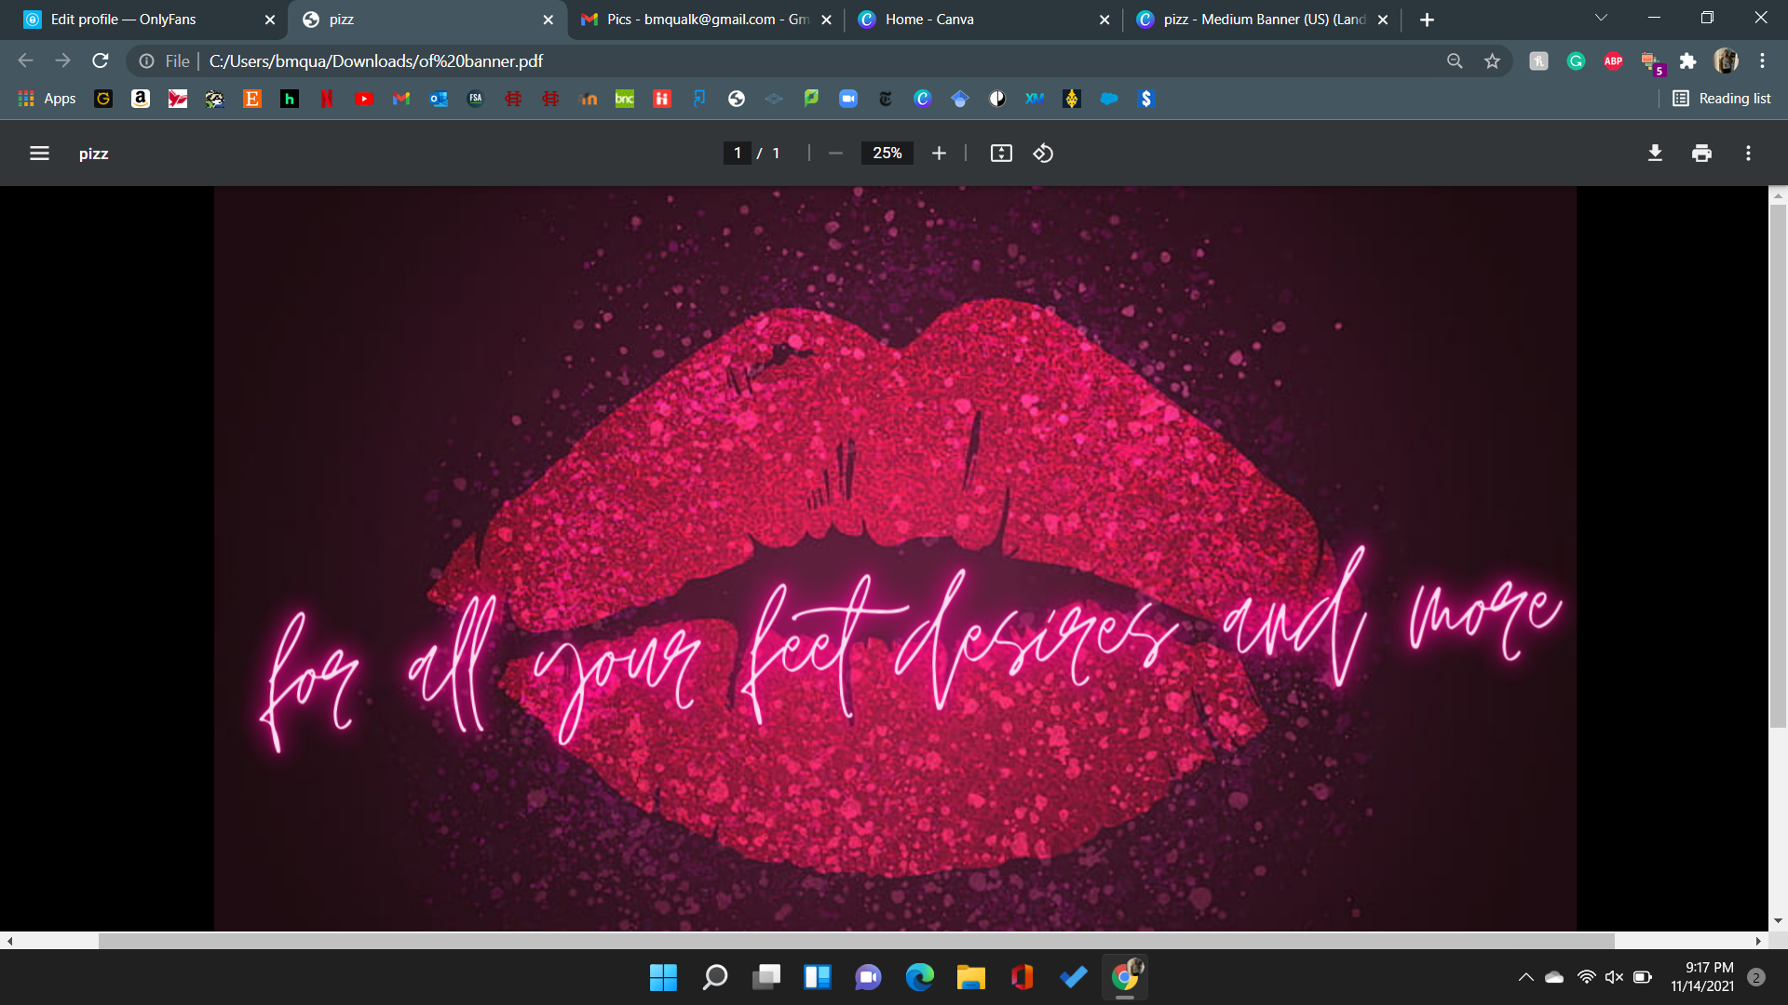The image size is (1788, 1005).
Task: Open the PDF viewer menu sidebar
Action: click(x=39, y=153)
